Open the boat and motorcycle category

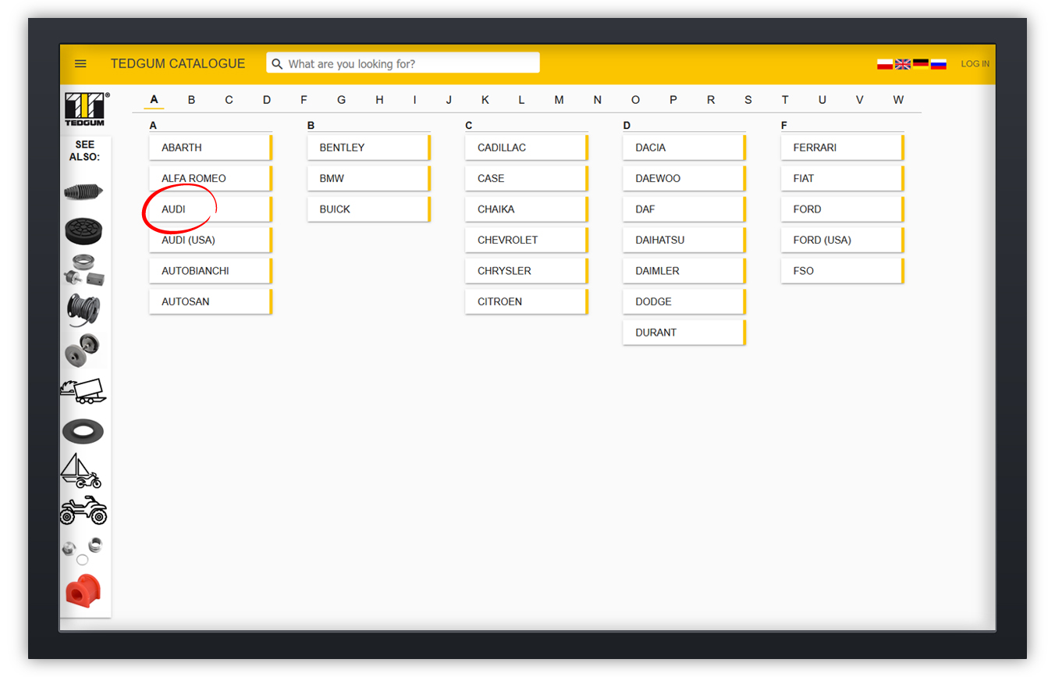tap(81, 470)
